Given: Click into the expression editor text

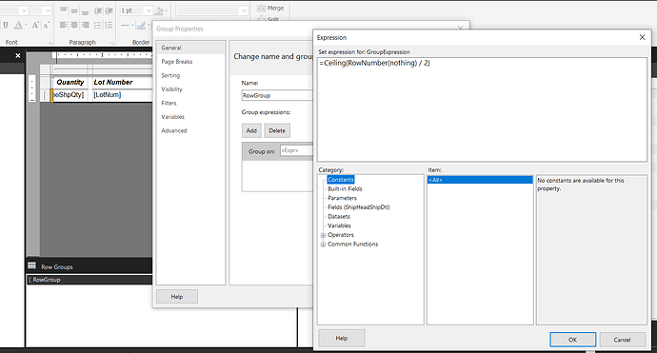Looking at the screenshot, I should [x=482, y=109].
